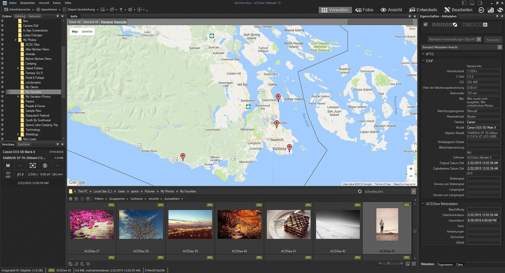Click the map pin near Victoria

[289, 148]
